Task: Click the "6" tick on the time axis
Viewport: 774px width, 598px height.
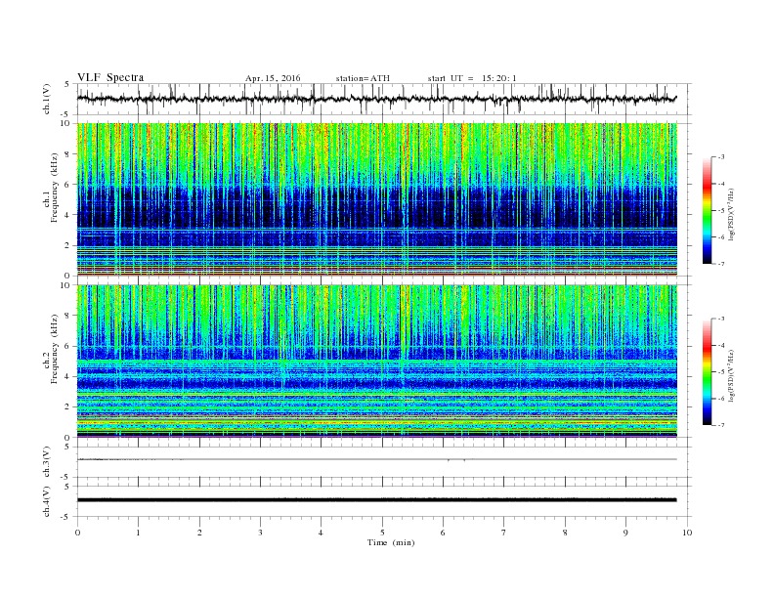Action: pos(443,533)
